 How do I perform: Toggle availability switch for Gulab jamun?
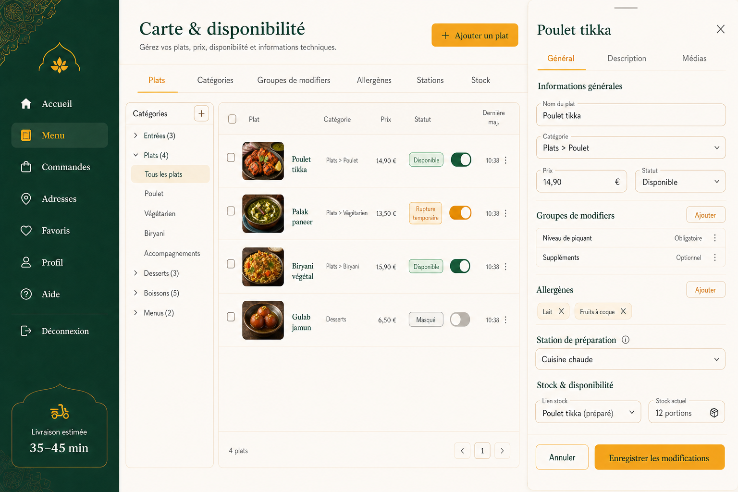460,320
